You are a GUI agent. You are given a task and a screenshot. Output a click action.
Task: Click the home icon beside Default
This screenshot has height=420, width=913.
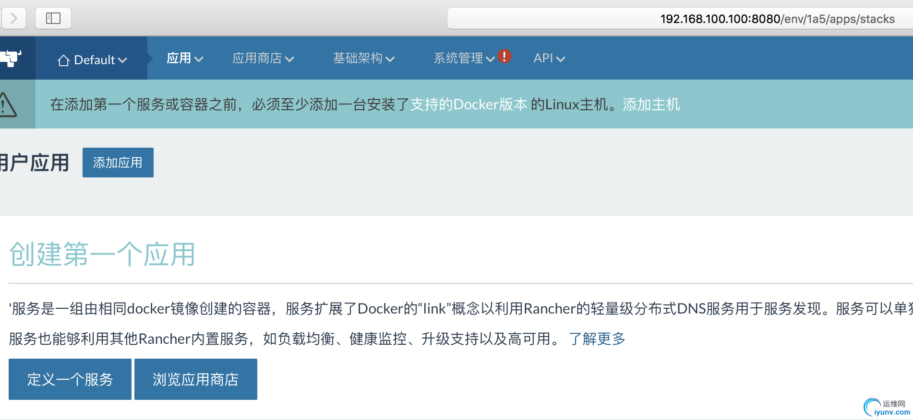point(63,60)
